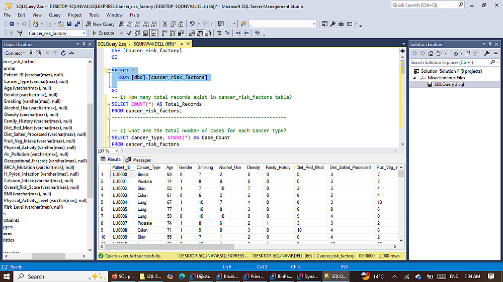This screenshot has width=503, height=282.
Task: Click Object Explorer activity monitor icon
Action: [x=71, y=53]
